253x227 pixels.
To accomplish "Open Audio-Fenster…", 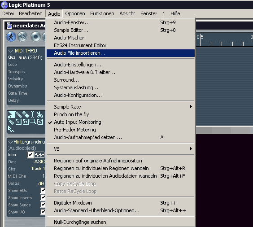I will pos(121,22).
